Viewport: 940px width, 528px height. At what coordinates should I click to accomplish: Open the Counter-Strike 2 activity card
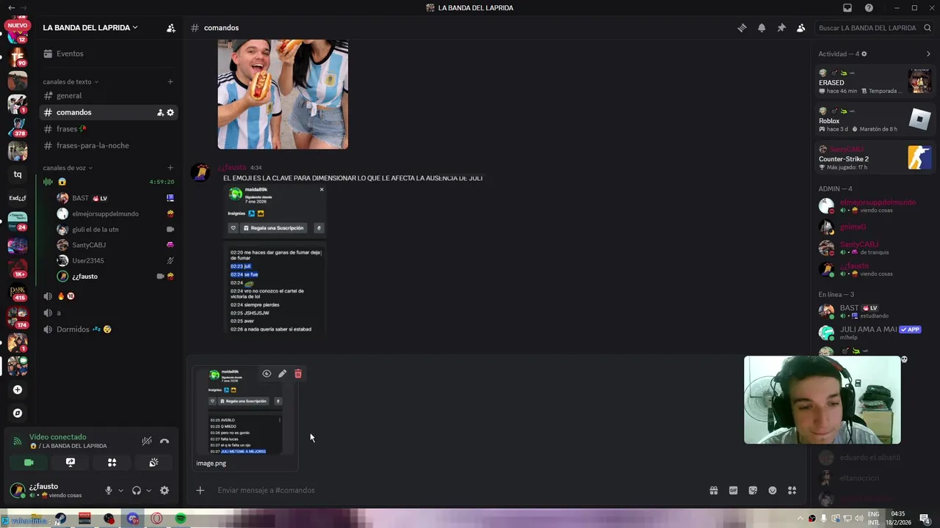click(875, 158)
